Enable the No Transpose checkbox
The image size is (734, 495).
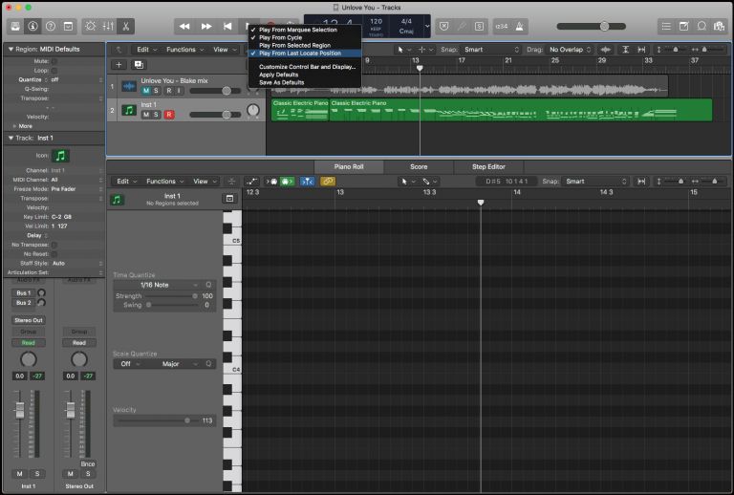[x=54, y=245]
